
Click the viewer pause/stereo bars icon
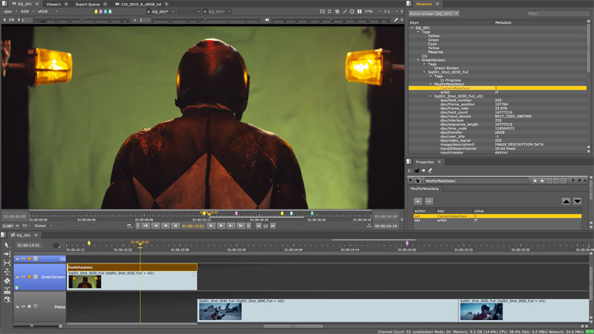[359, 12]
